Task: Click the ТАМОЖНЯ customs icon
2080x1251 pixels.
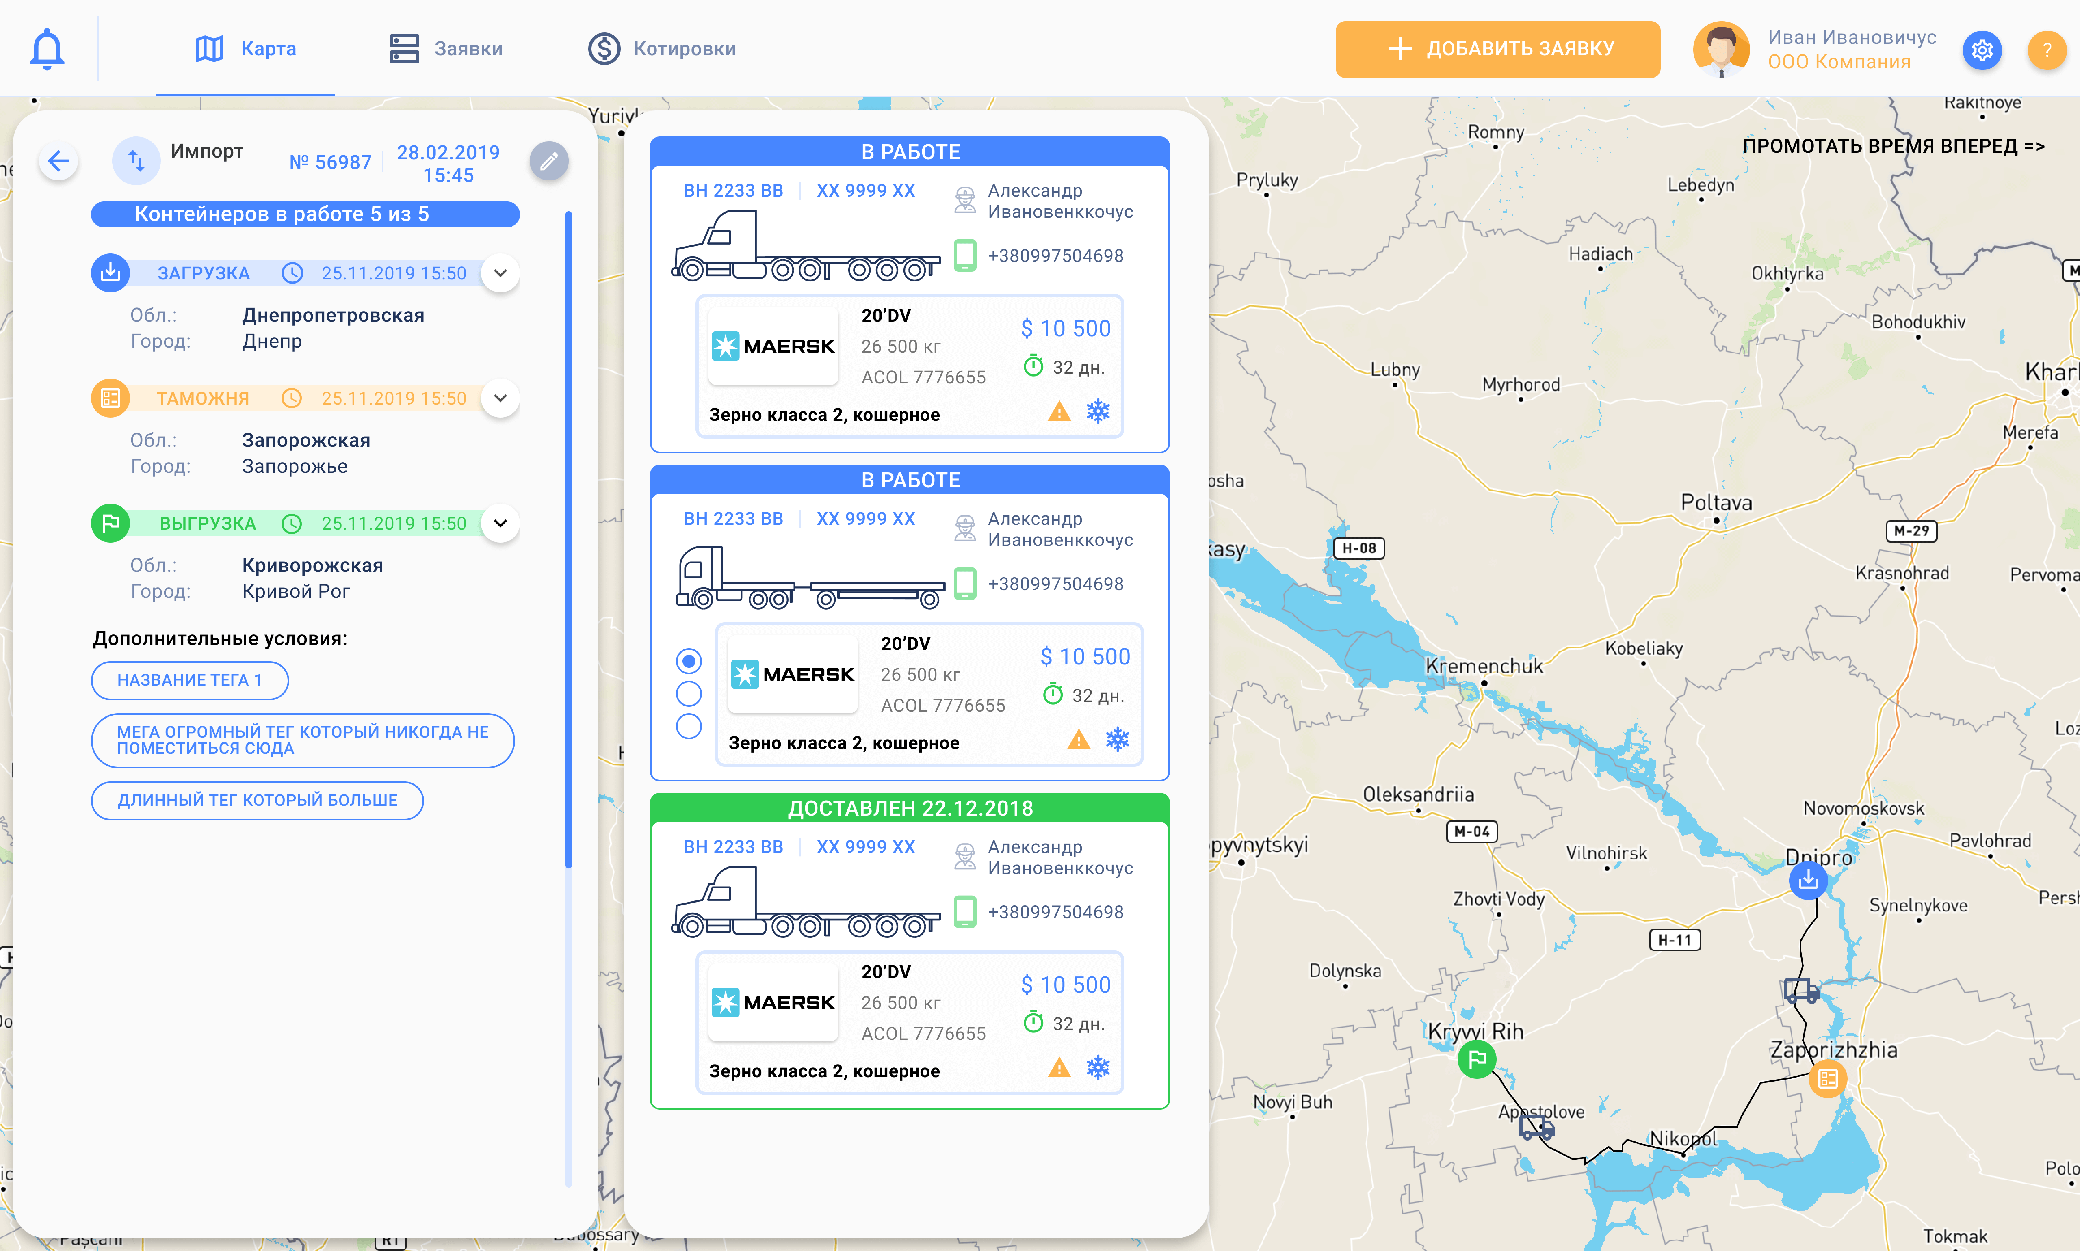Action: coord(110,398)
